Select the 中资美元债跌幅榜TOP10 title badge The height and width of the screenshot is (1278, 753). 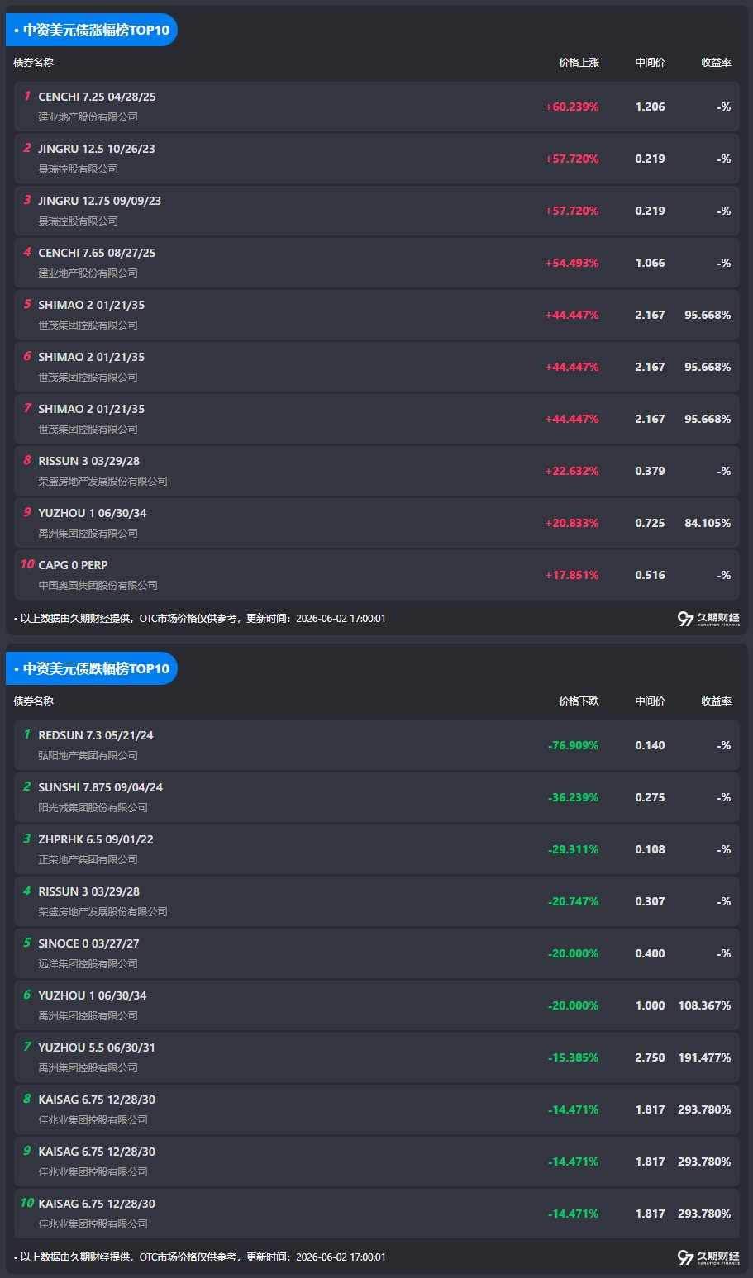[92, 668]
